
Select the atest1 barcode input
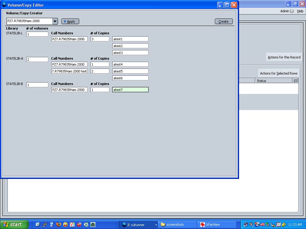[130, 39]
